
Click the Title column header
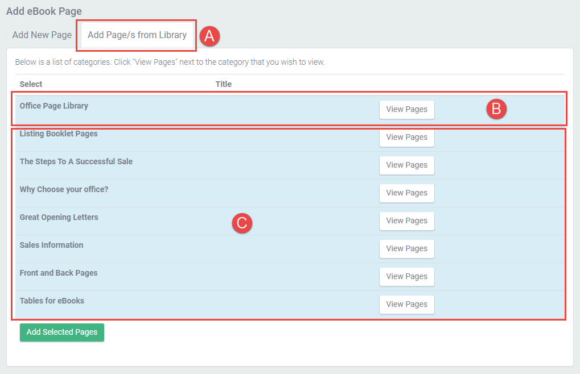click(224, 84)
